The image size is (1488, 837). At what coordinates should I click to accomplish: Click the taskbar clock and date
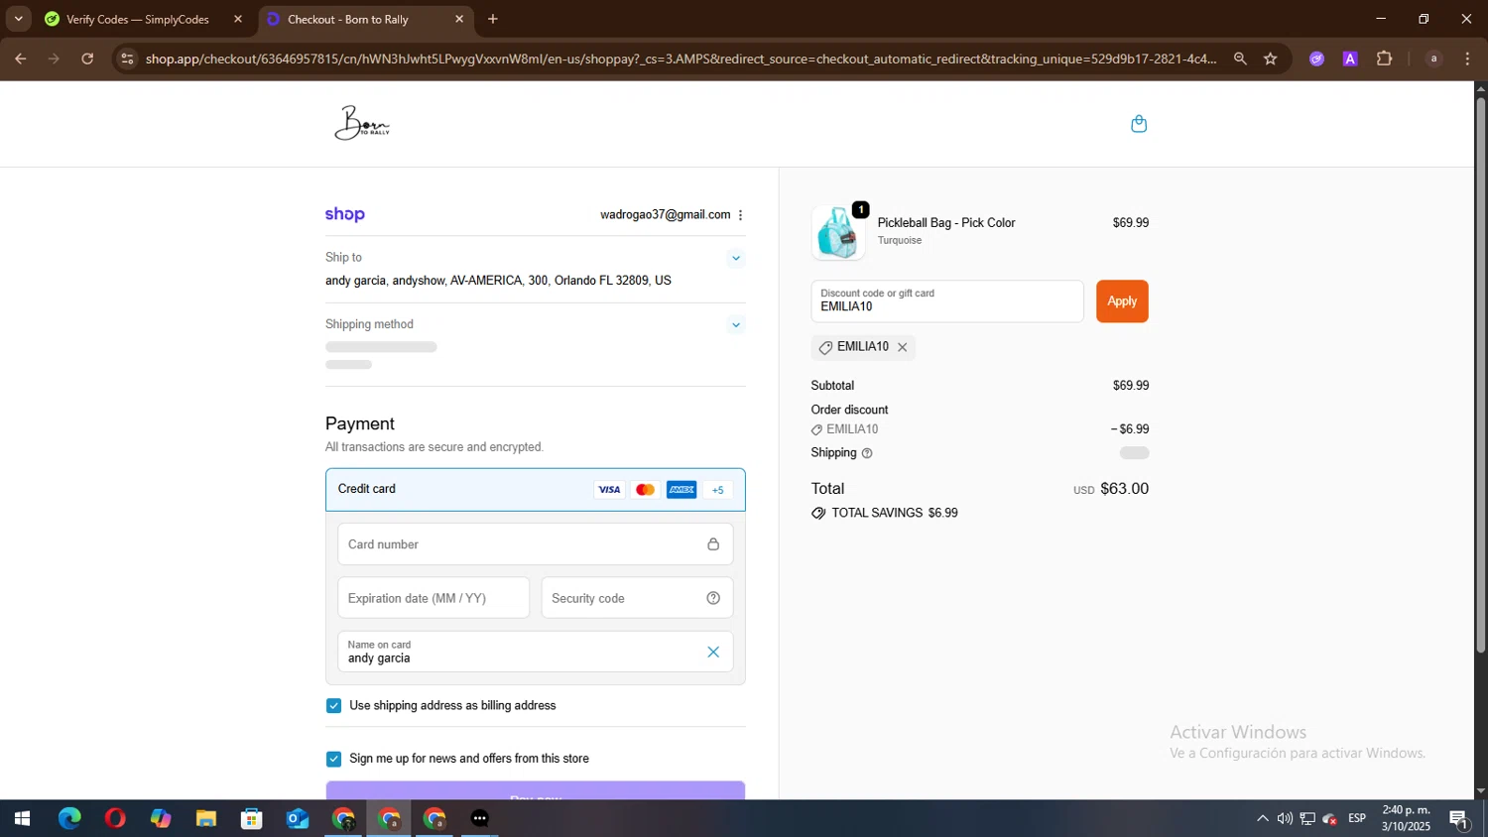pyautogui.click(x=1406, y=819)
